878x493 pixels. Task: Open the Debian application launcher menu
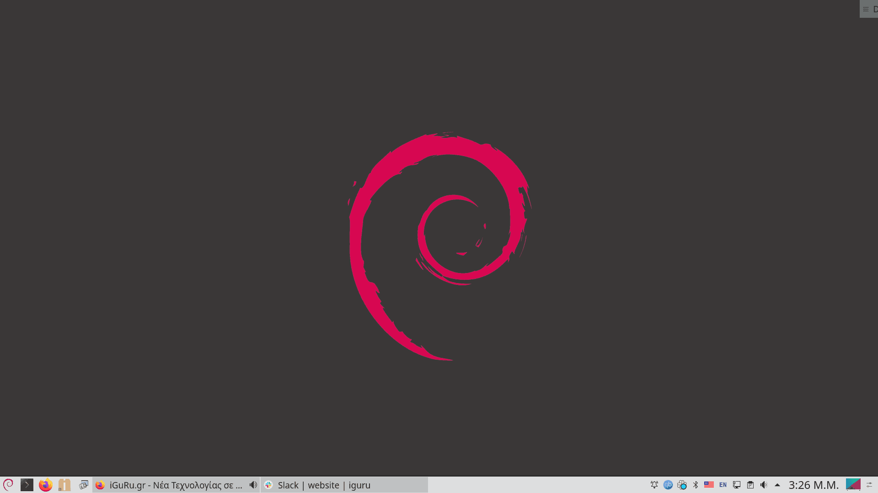[x=8, y=485]
